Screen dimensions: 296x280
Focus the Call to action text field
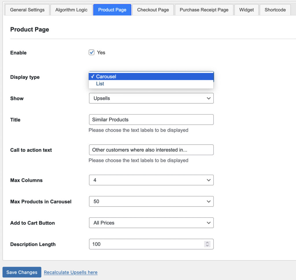151,150
